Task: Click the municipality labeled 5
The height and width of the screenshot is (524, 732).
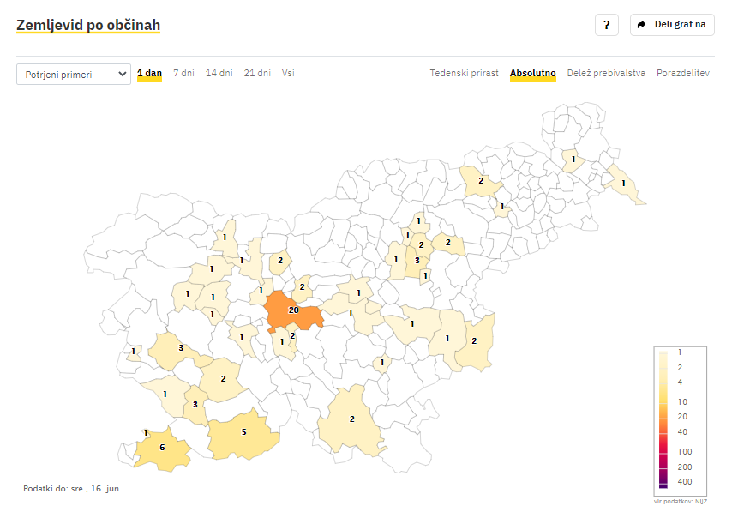Action: click(243, 434)
